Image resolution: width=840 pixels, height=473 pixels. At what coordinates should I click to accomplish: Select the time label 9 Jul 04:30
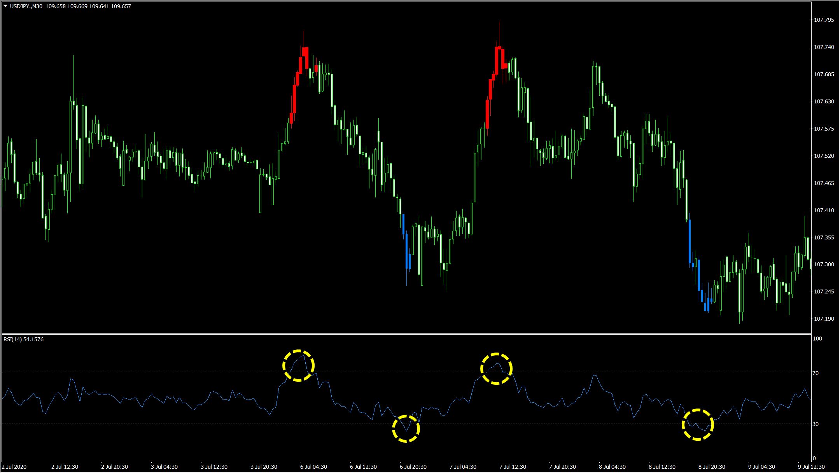[x=761, y=467]
